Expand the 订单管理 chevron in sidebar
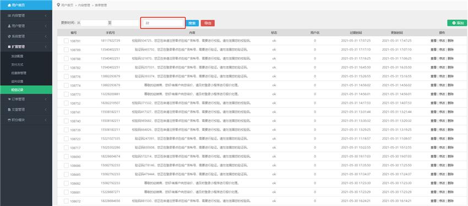This screenshot has height=206, width=468. [x=46, y=99]
